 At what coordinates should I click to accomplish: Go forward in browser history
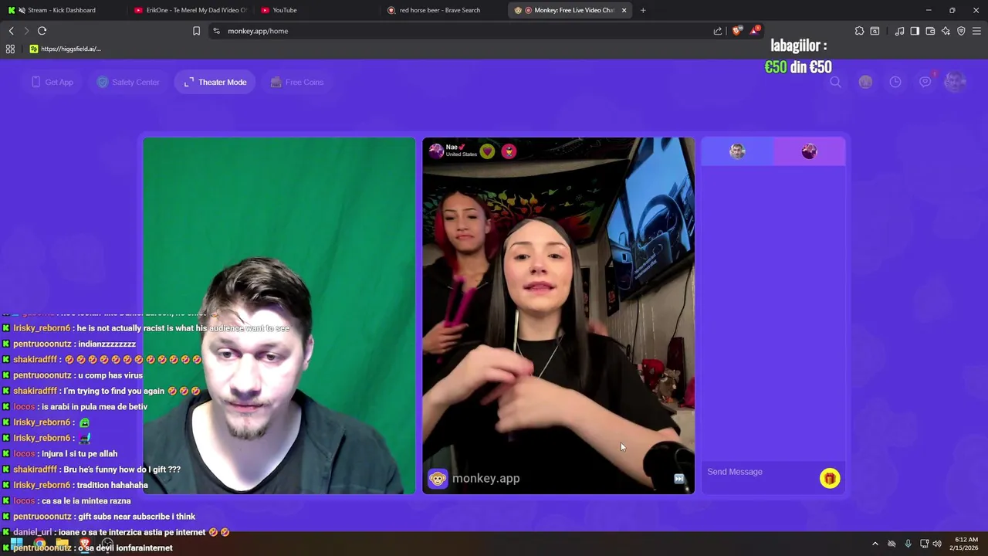click(x=26, y=31)
